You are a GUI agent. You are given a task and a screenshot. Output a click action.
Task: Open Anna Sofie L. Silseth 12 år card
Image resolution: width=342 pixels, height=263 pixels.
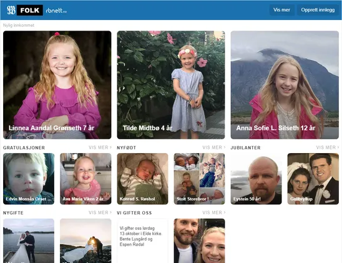pos(285,85)
